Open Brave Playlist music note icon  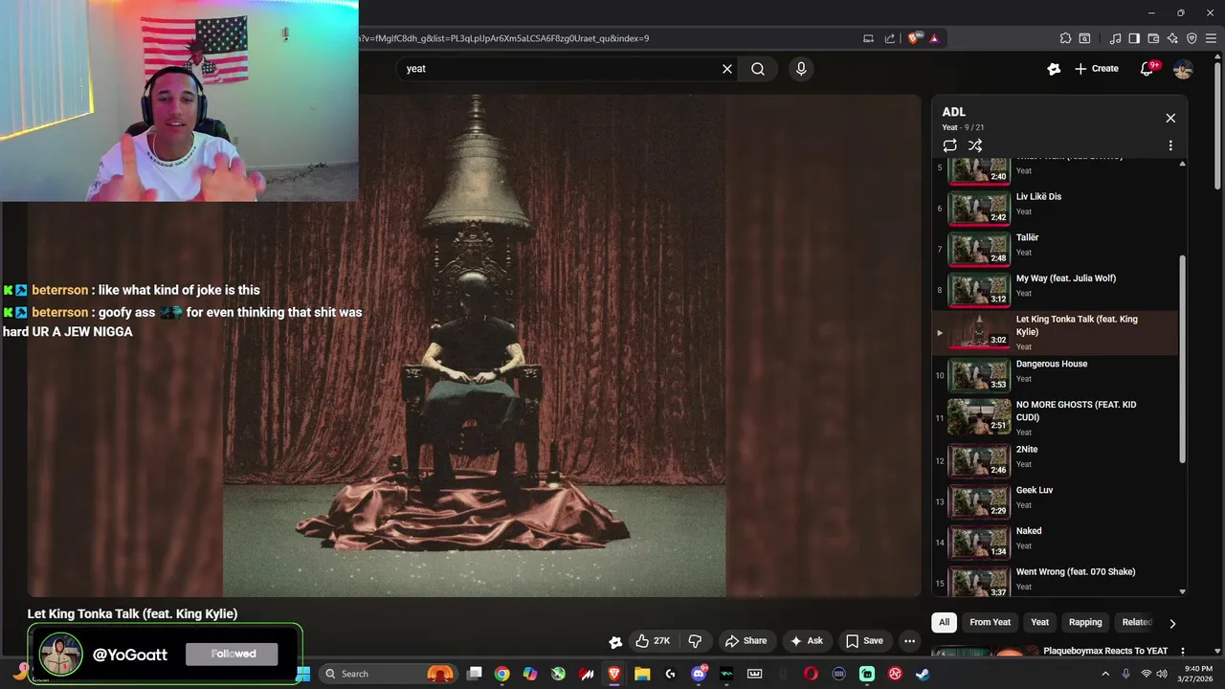1115,38
